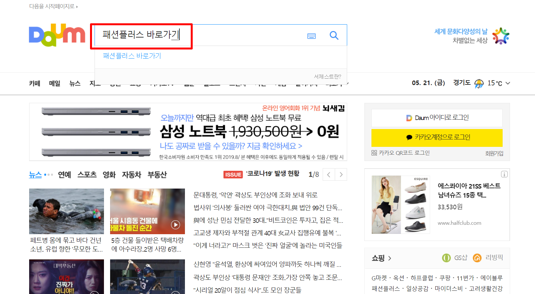Open headline 고교생 제자와 부적절 관계

pos(267,233)
